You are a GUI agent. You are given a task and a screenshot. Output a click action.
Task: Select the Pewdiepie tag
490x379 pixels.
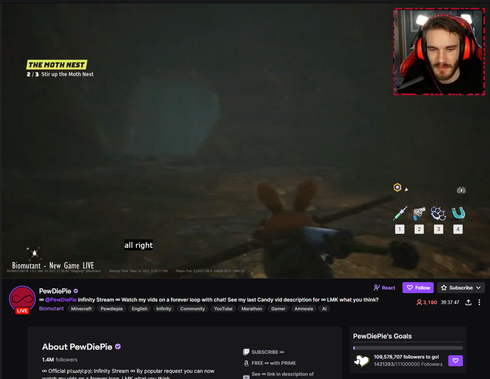pos(112,309)
